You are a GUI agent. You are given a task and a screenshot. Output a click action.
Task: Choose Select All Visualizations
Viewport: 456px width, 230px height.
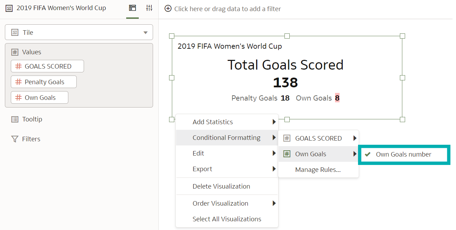pos(227,219)
